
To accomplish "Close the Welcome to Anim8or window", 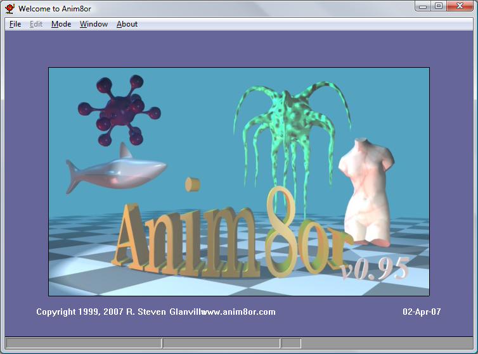I will click(x=460, y=6).
